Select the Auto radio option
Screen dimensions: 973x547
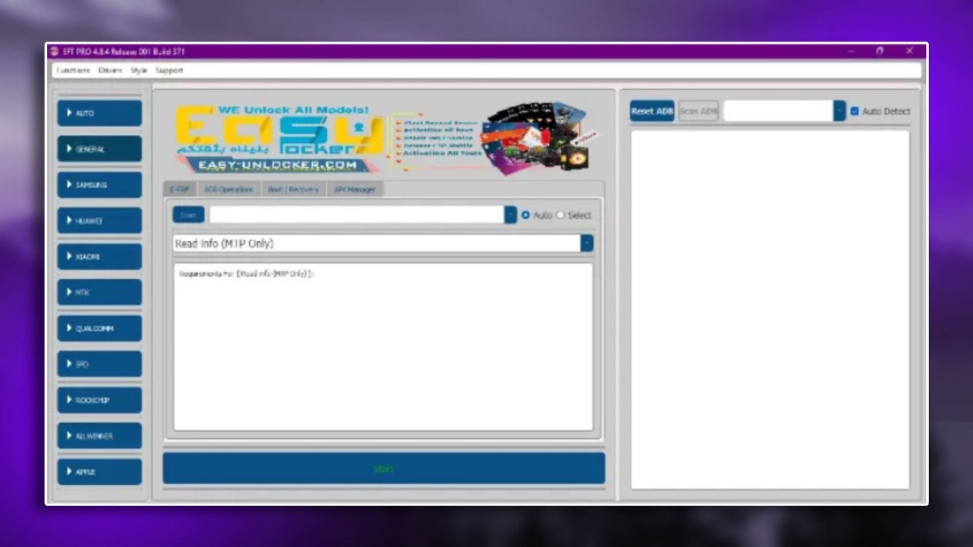coord(525,215)
